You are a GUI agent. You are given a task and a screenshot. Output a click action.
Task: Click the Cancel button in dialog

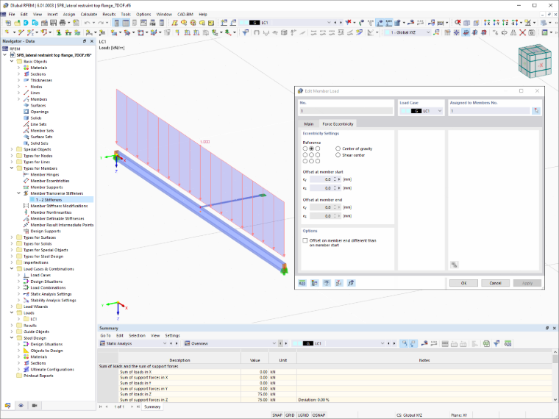(x=495, y=283)
